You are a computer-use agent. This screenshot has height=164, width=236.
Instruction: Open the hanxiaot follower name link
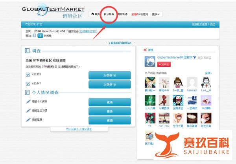192,90
